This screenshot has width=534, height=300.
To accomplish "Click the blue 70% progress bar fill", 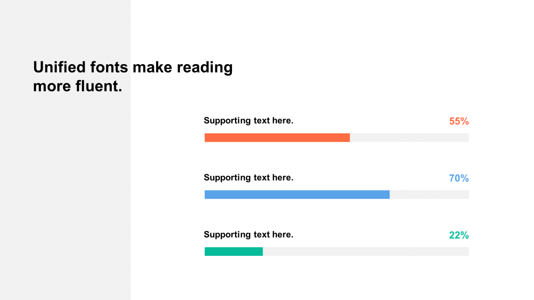I will 297,195.
